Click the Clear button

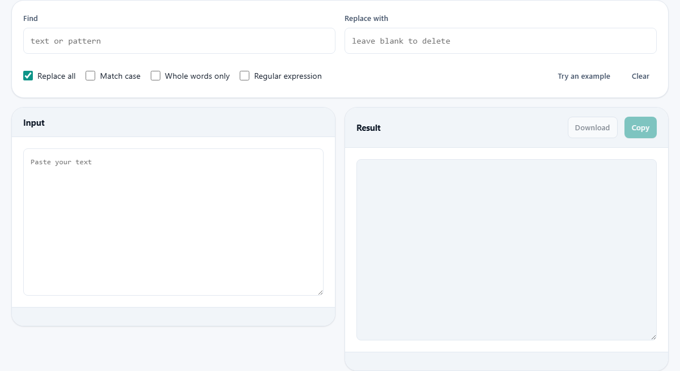640,76
